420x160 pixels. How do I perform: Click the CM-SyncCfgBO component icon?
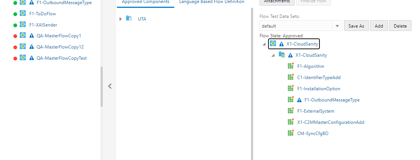291,133
